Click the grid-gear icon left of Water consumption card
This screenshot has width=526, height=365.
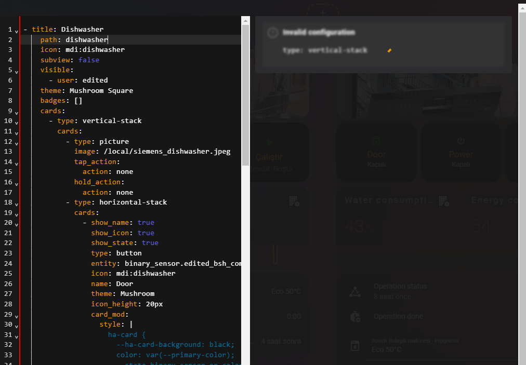pos(294,201)
